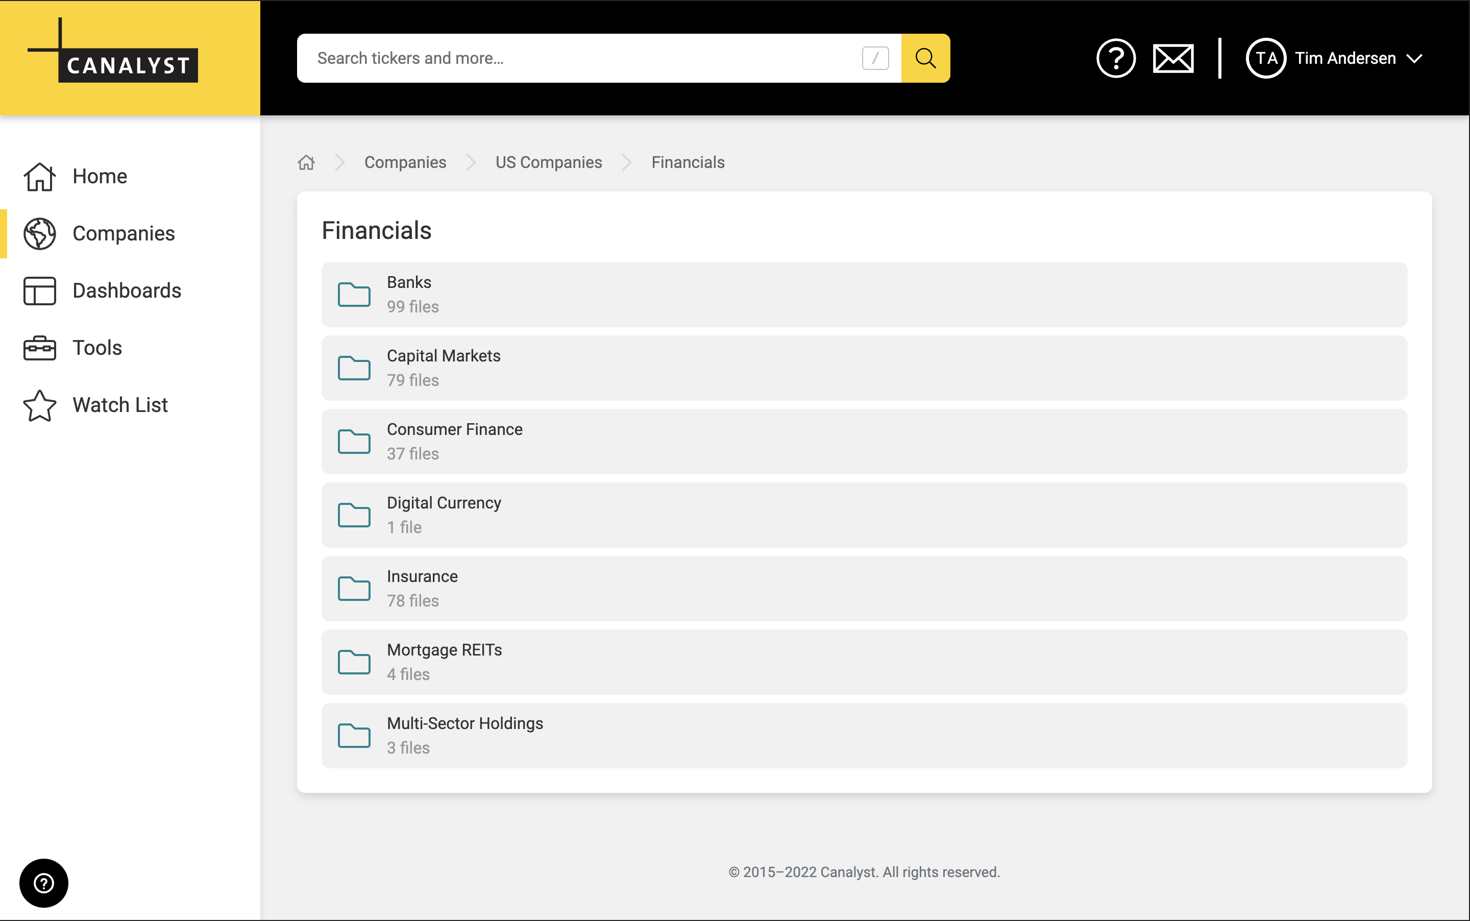Select Tools in the sidebar
The width and height of the screenshot is (1470, 921).
point(97,348)
